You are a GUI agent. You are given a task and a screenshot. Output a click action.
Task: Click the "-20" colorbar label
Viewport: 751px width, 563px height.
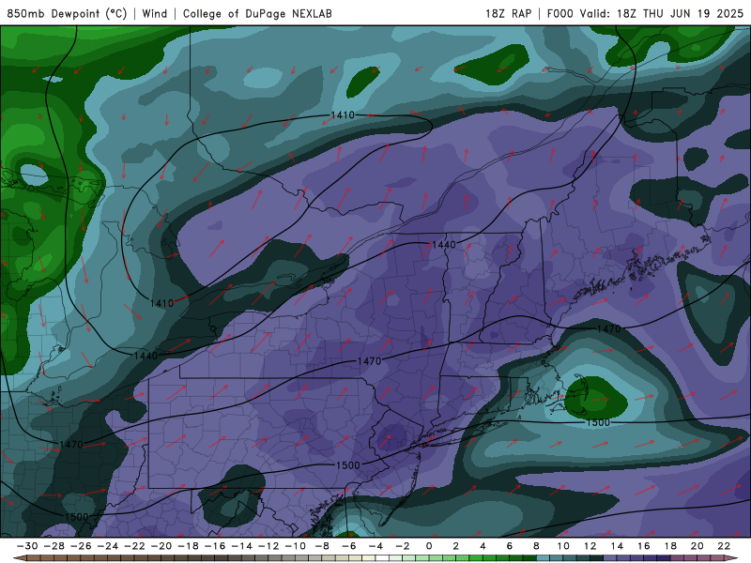pyautogui.click(x=161, y=546)
